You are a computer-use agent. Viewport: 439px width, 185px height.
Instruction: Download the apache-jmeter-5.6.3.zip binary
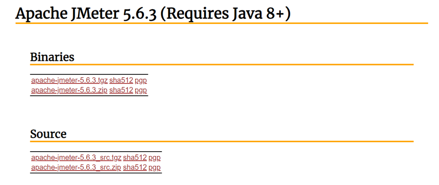[69, 90]
